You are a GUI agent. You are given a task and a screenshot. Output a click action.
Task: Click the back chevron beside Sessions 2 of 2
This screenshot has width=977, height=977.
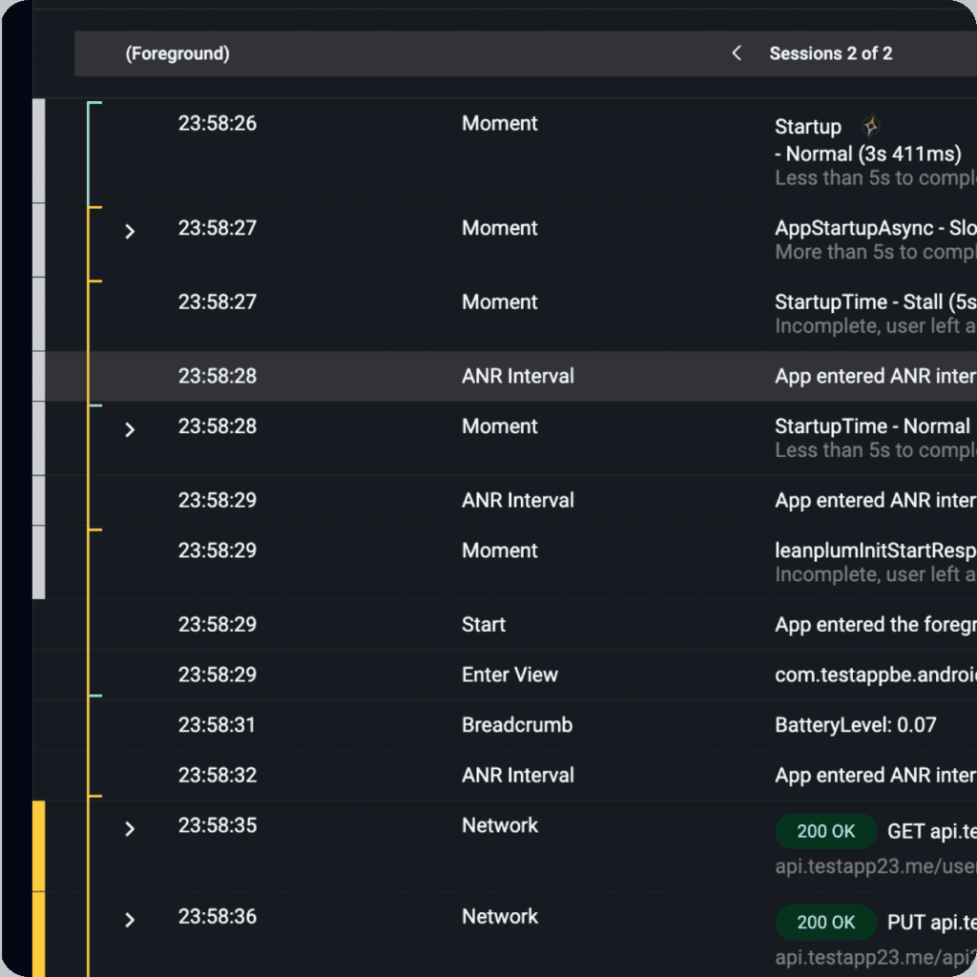[x=737, y=53]
